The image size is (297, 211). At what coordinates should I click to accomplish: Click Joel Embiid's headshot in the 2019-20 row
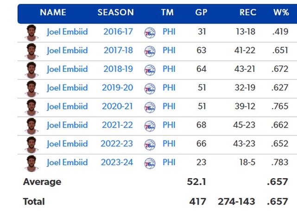pyautogui.click(x=32, y=88)
